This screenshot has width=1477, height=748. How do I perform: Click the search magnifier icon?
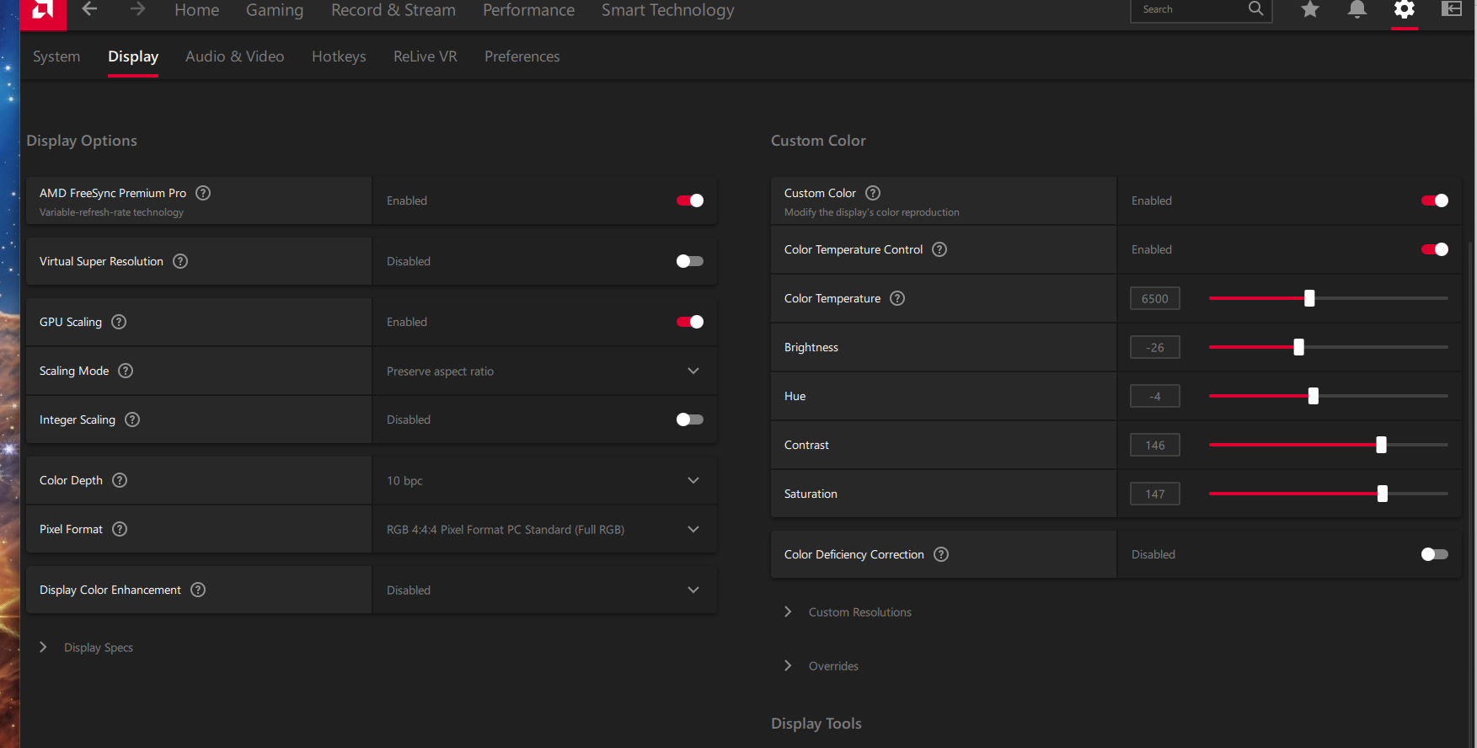tap(1255, 8)
